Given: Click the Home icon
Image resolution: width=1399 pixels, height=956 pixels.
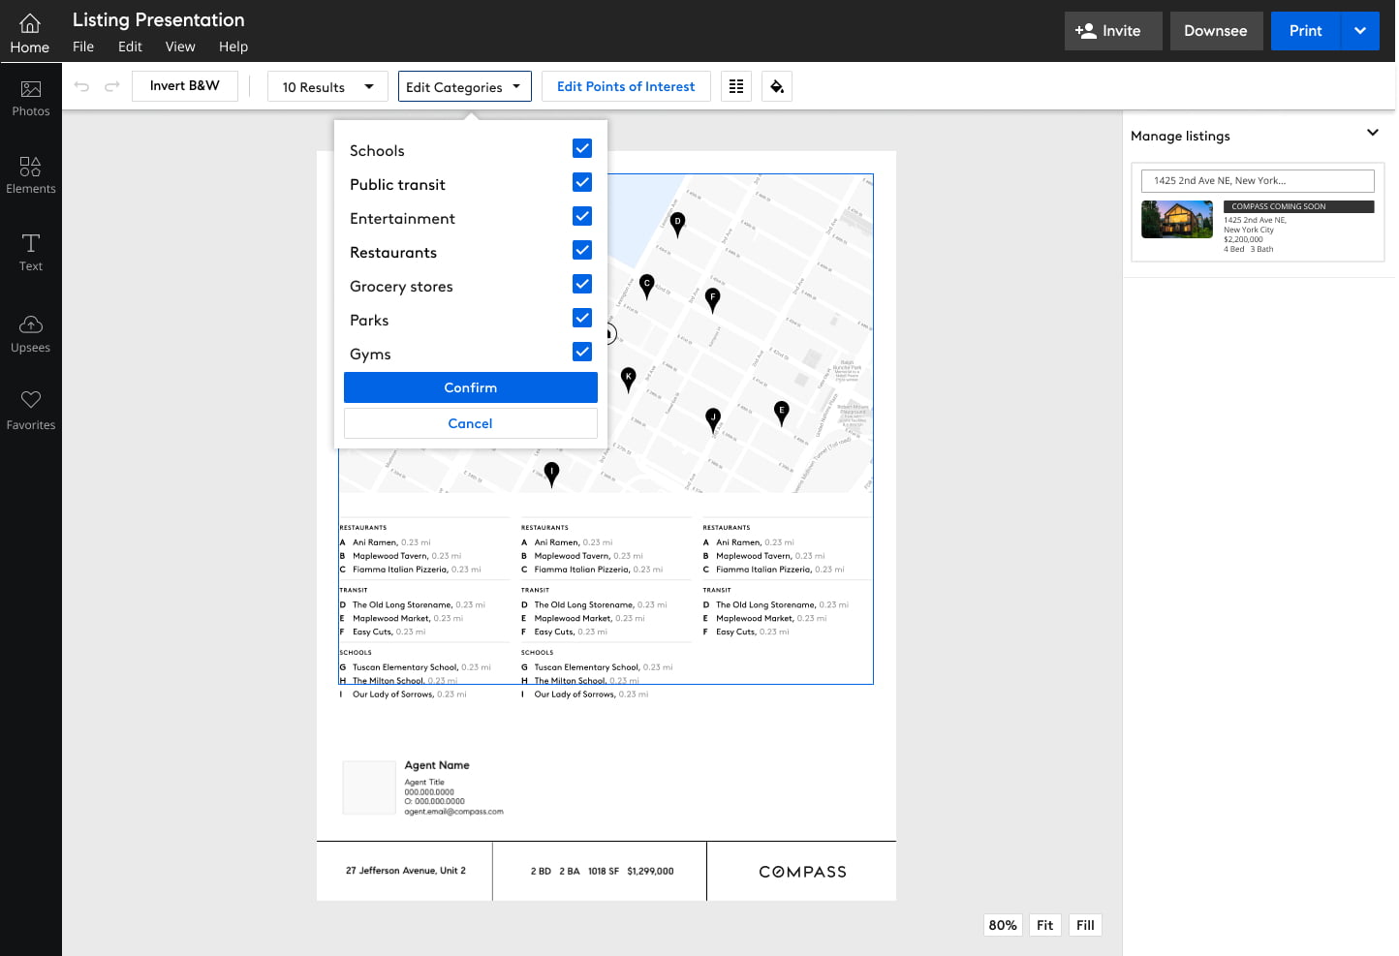Looking at the screenshot, I should pos(30,32).
